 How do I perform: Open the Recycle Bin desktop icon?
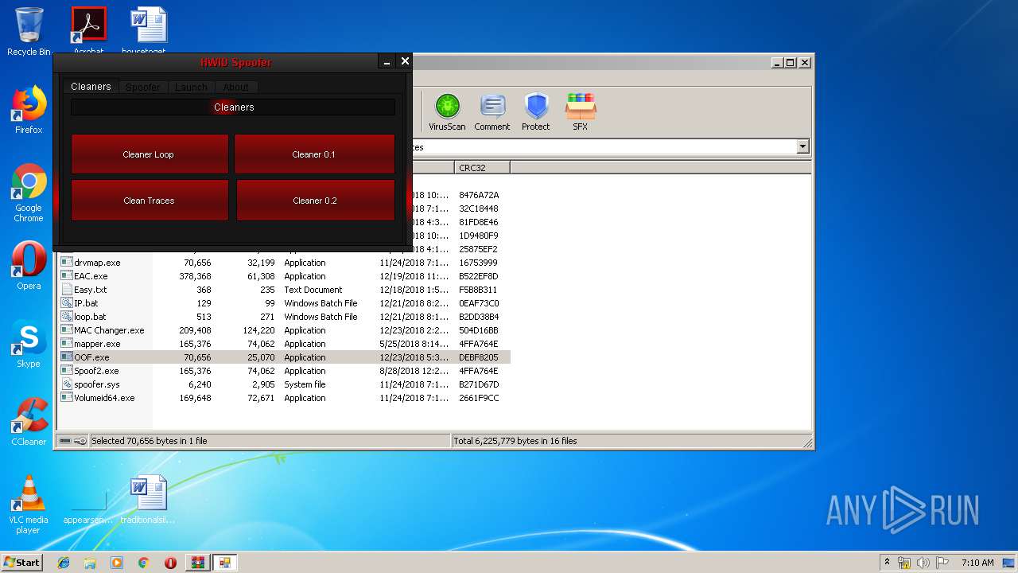click(29, 32)
